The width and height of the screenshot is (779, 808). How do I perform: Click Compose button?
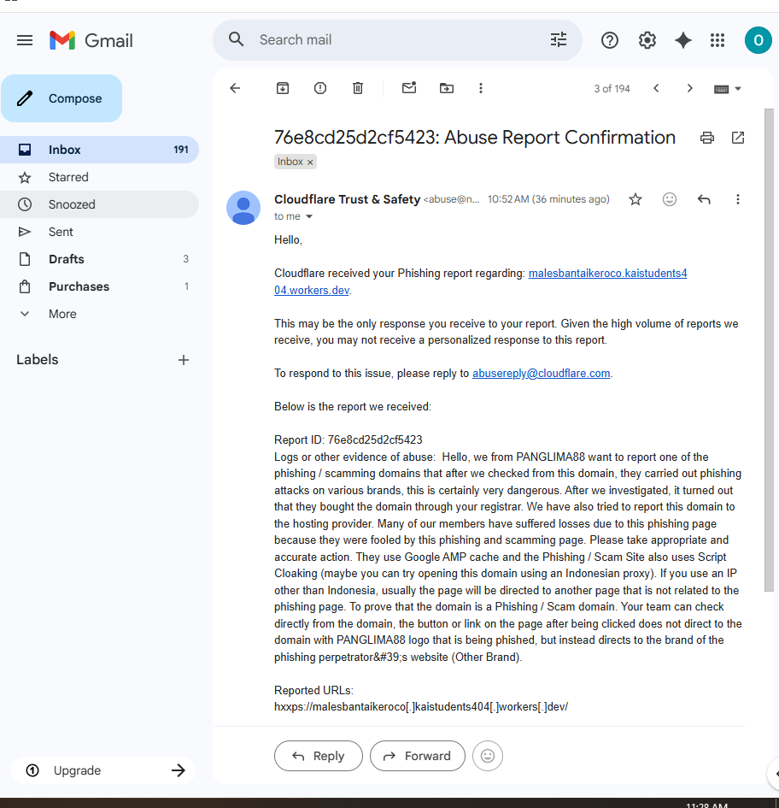[61, 98]
